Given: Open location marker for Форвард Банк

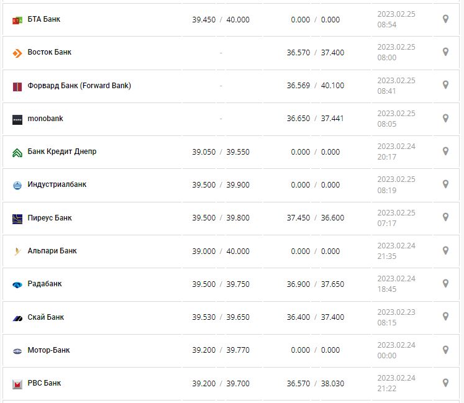Looking at the screenshot, I should [445, 85].
